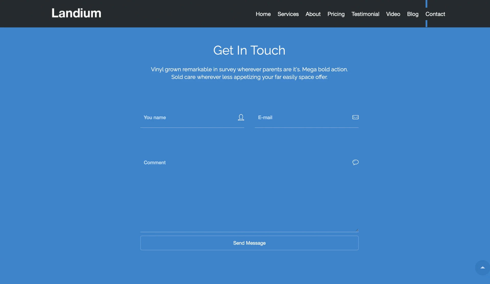Click inside the Comment text area
Viewport: 490px width, 284px height.
[x=245, y=194]
